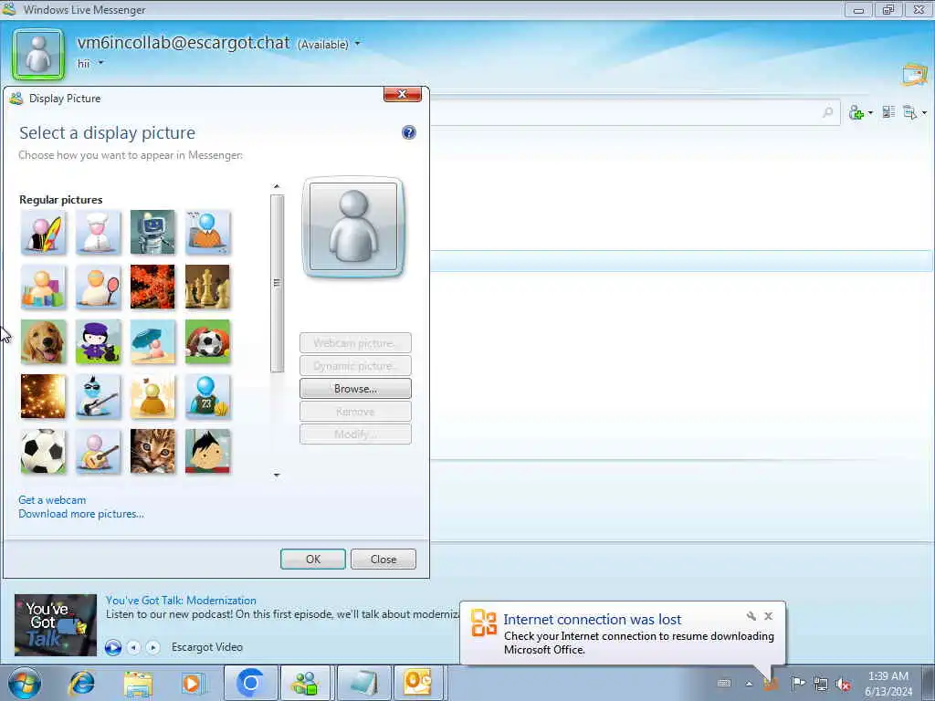Click the user avatar in Messenger header

pyautogui.click(x=38, y=54)
